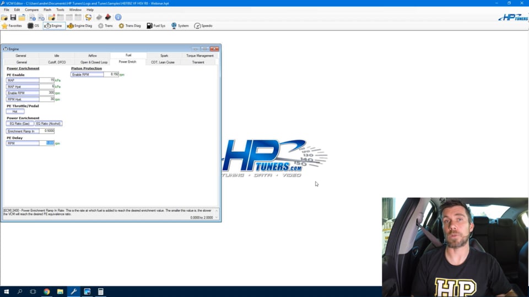529x297 pixels.
Task: Select the Fuel tab
Action: tap(128, 55)
